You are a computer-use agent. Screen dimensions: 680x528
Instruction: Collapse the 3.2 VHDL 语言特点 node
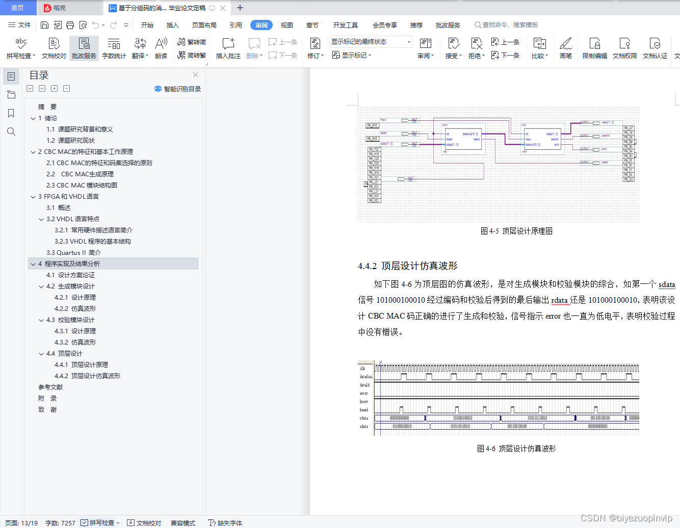[x=41, y=219]
